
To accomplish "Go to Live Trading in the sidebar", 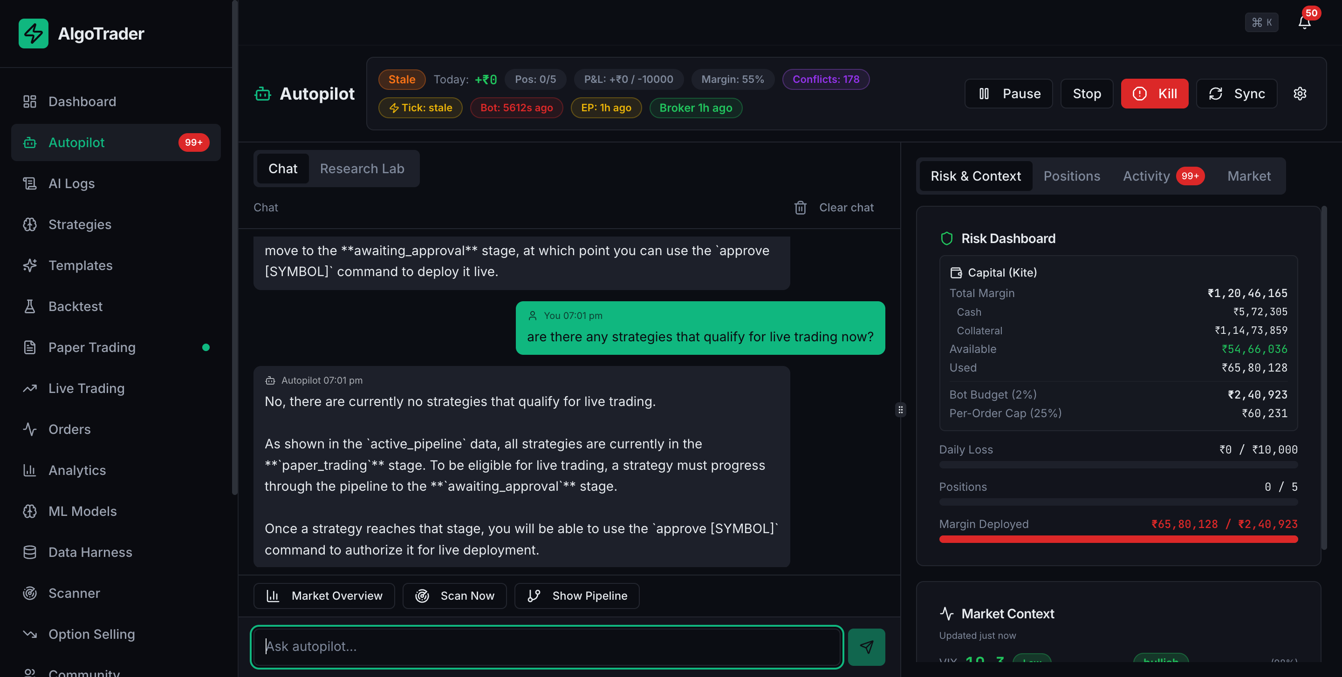I will pyautogui.click(x=116, y=388).
